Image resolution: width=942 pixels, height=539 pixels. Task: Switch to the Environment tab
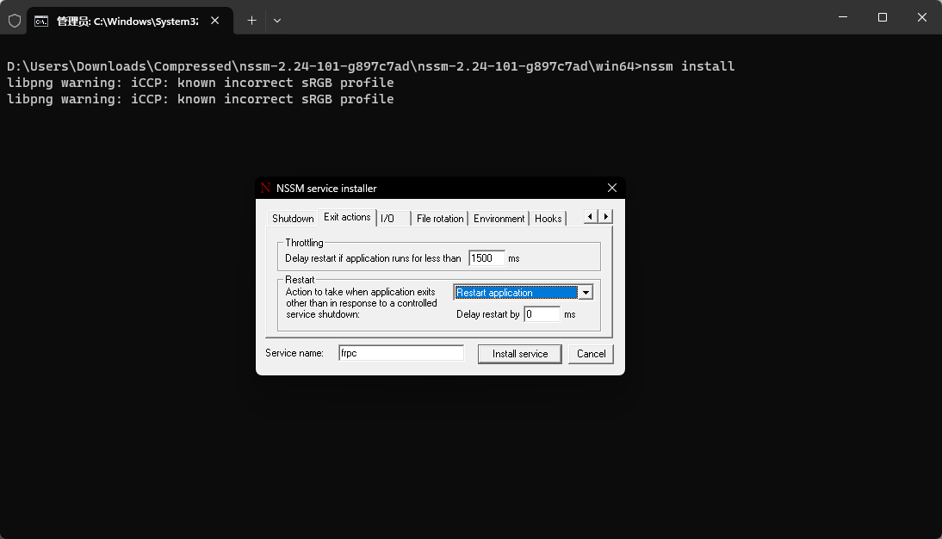[499, 218]
